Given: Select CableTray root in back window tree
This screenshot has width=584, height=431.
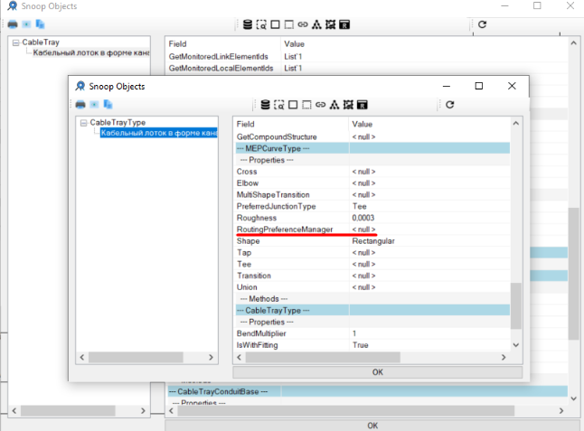Looking at the screenshot, I should pos(41,42).
